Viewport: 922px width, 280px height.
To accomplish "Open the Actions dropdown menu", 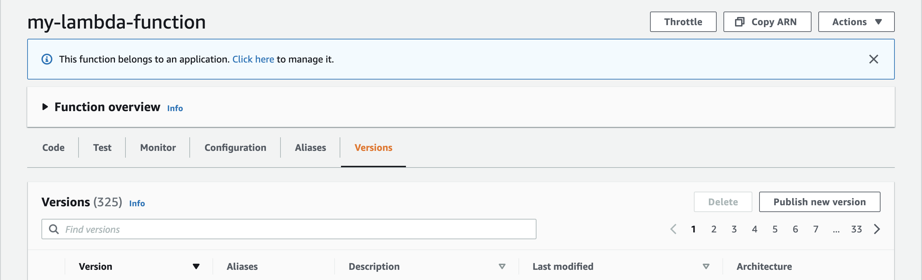I will pyautogui.click(x=856, y=22).
